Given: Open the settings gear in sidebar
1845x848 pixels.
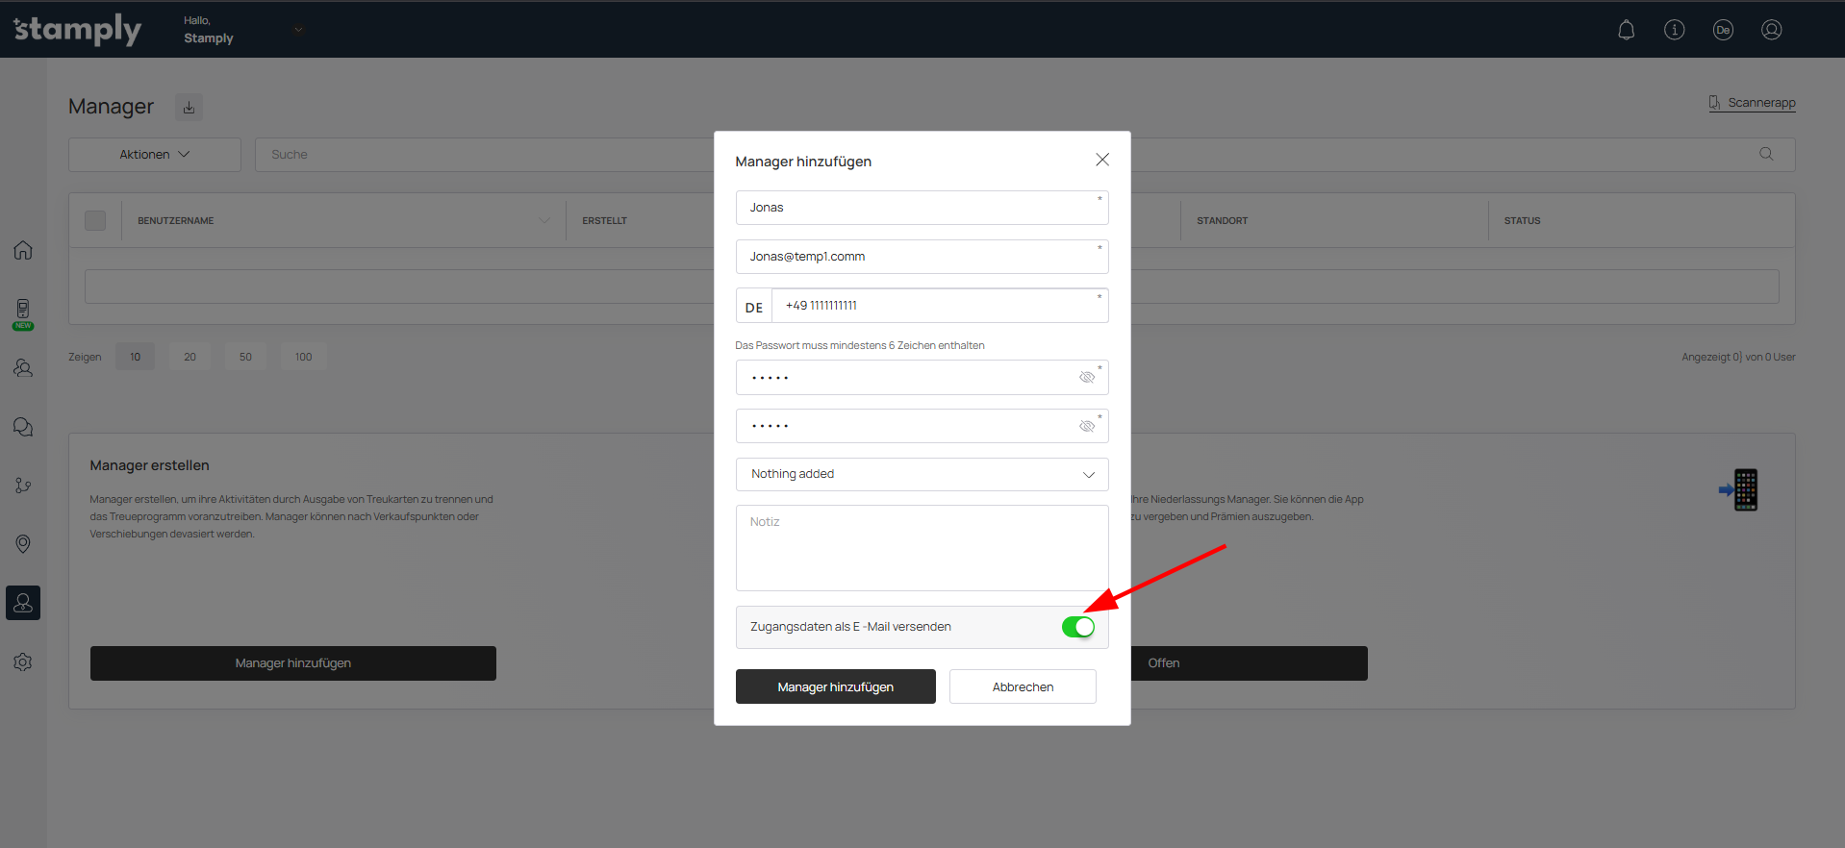Looking at the screenshot, I should (x=23, y=662).
